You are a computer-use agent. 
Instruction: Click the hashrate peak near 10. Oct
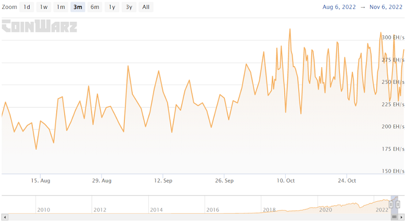[290, 29]
